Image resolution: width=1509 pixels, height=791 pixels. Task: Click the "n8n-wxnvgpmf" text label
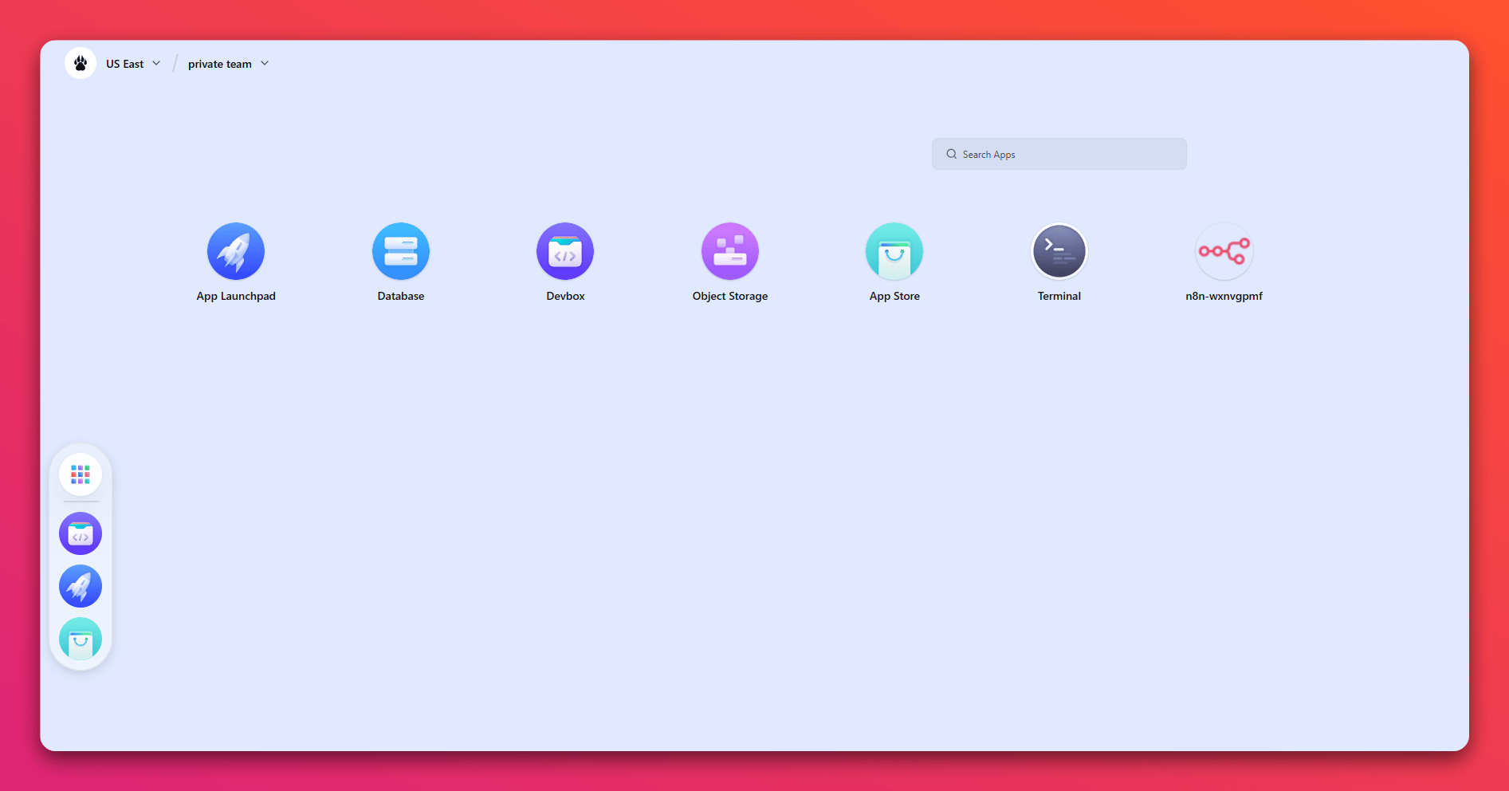(1224, 296)
